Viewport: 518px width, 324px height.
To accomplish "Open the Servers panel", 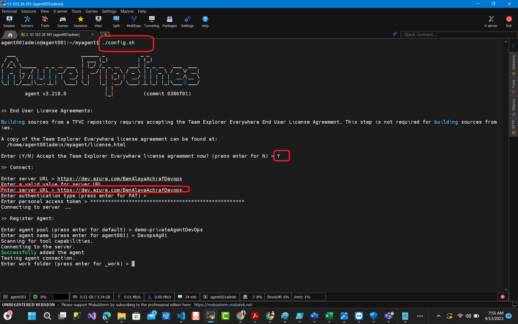I will coord(27,21).
